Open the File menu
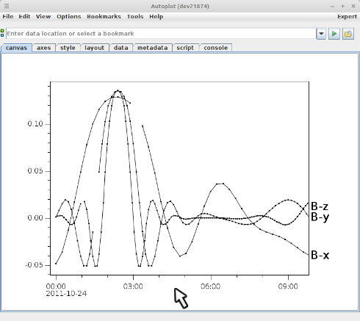This screenshot has height=321, width=360. pyautogui.click(x=8, y=17)
